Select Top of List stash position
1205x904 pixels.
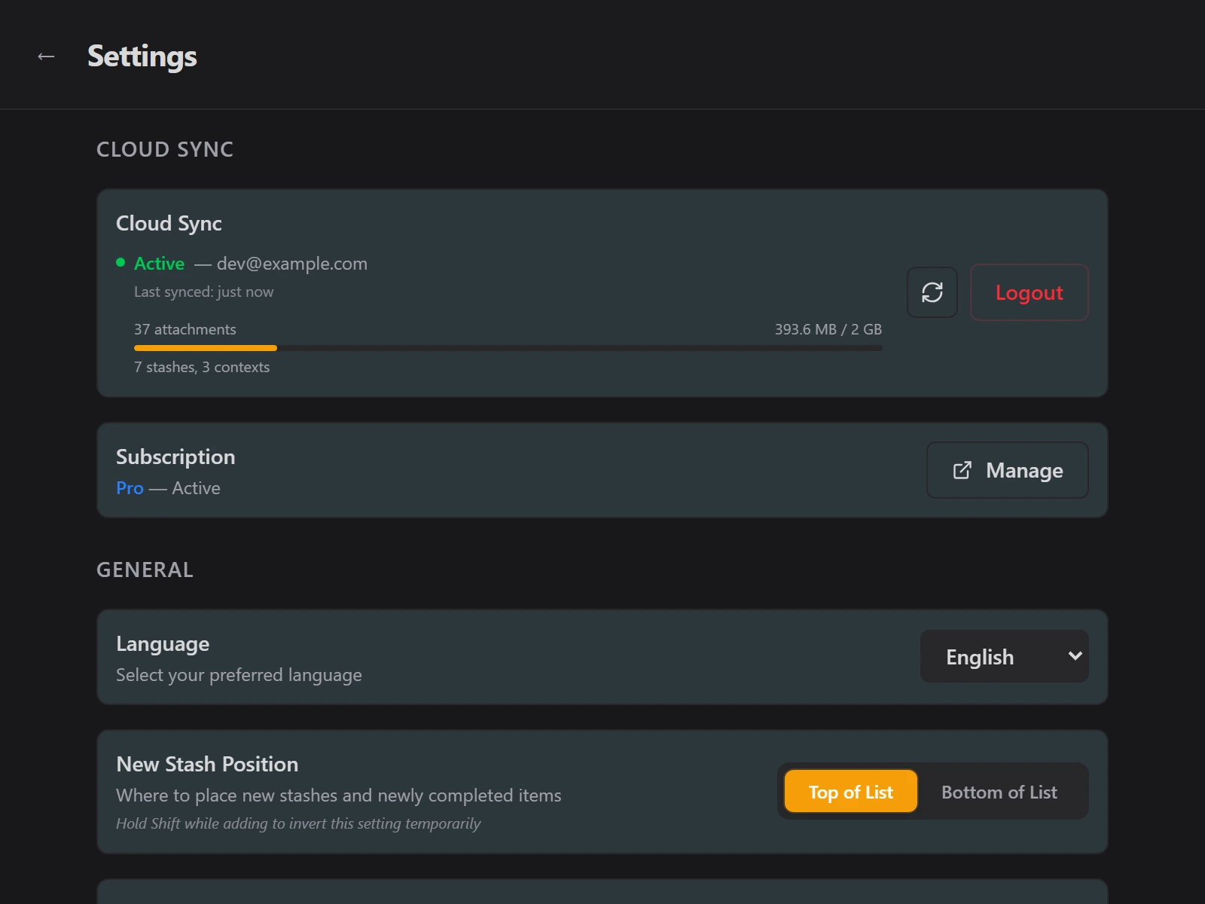(x=851, y=792)
